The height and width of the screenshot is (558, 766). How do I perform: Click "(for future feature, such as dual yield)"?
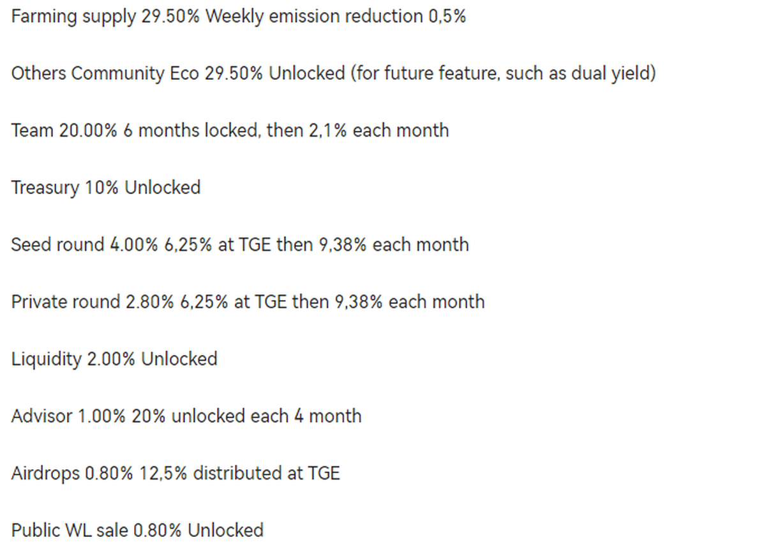502,74
